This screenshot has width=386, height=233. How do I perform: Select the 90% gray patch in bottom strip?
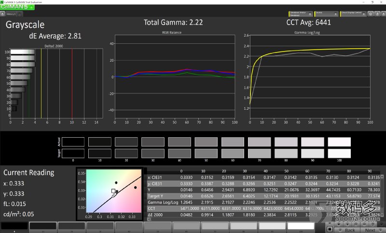click(272, 226)
